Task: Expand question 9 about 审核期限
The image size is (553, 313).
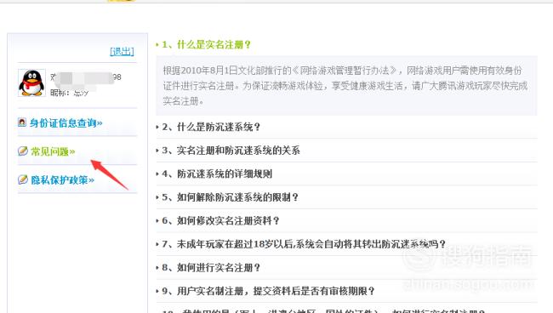Action: 268,291
